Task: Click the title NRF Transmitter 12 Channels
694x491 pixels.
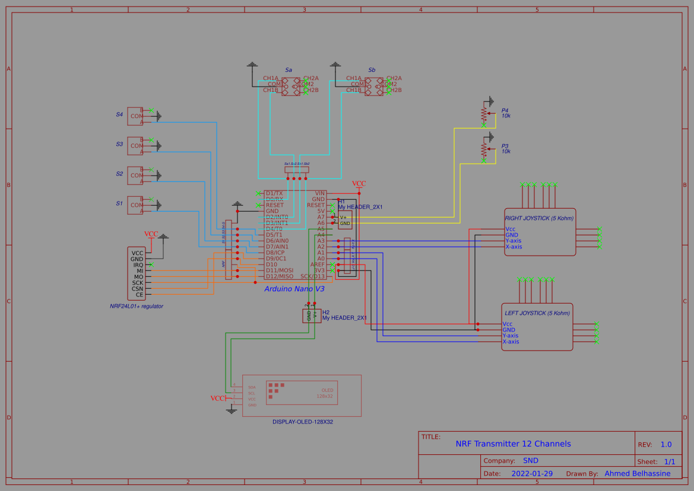Action: (513, 444)
